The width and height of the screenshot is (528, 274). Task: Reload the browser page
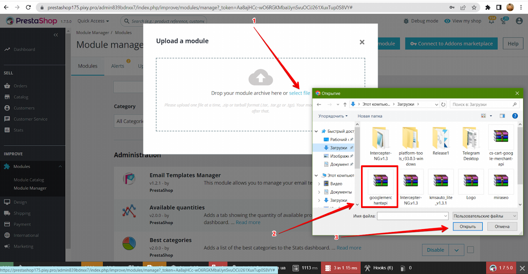click(28, 7)
